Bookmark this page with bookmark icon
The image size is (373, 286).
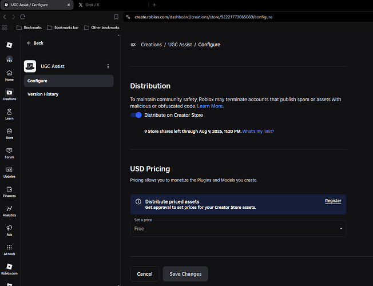(x=116, y=17)
